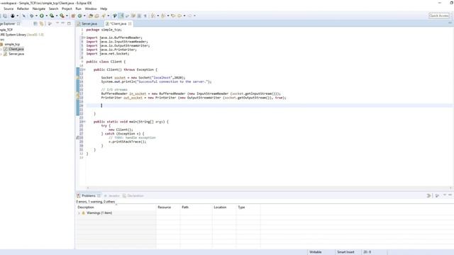Click the task marker beside line 28
The width and height of the screenshot is (454, 255).
click(x=77, y=138)
